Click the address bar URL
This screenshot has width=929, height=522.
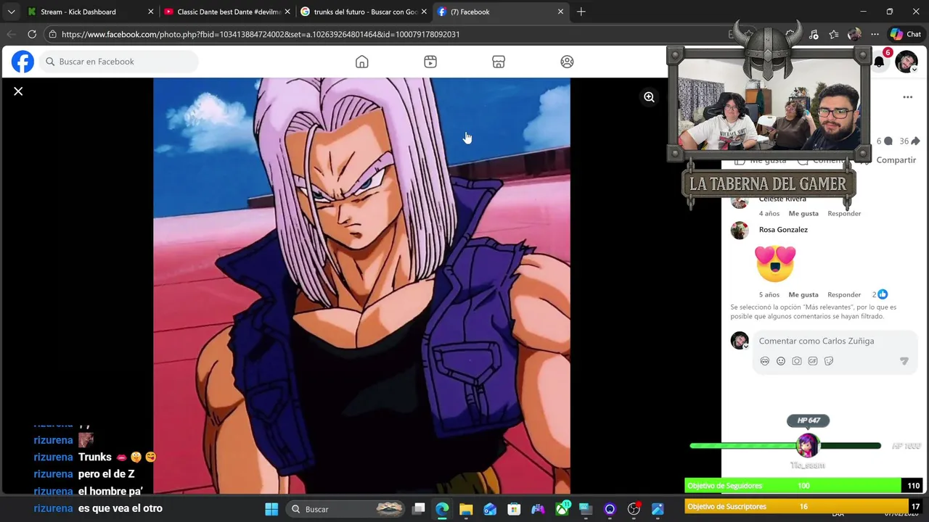[261, 34]
